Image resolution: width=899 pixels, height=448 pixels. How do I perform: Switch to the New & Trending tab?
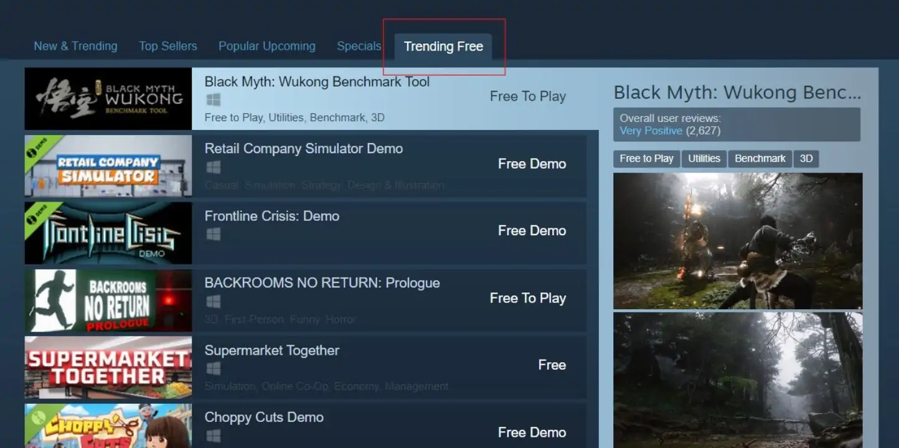(x=75, y=46)
